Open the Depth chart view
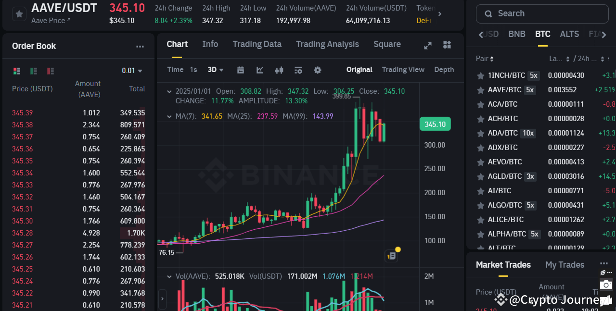 [x=443, y=70]
